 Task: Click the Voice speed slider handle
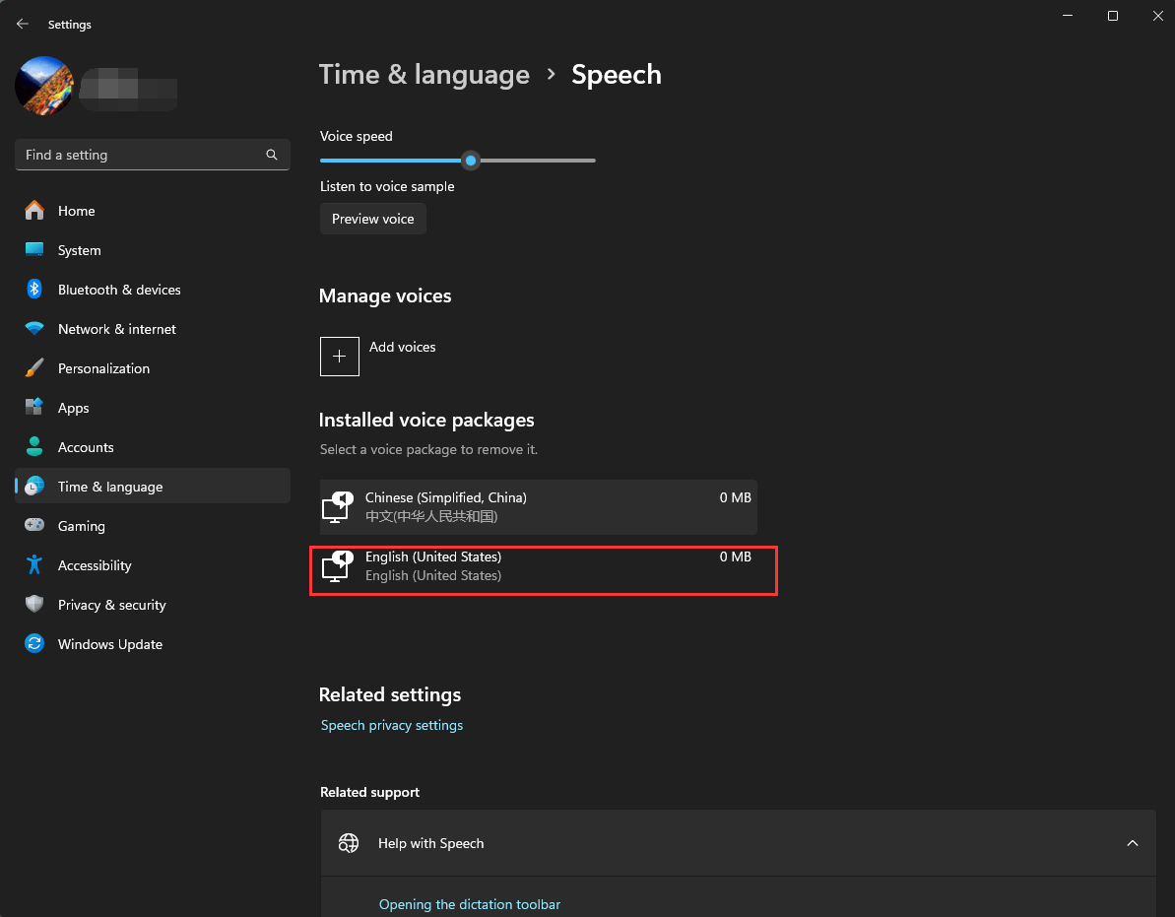471,161
